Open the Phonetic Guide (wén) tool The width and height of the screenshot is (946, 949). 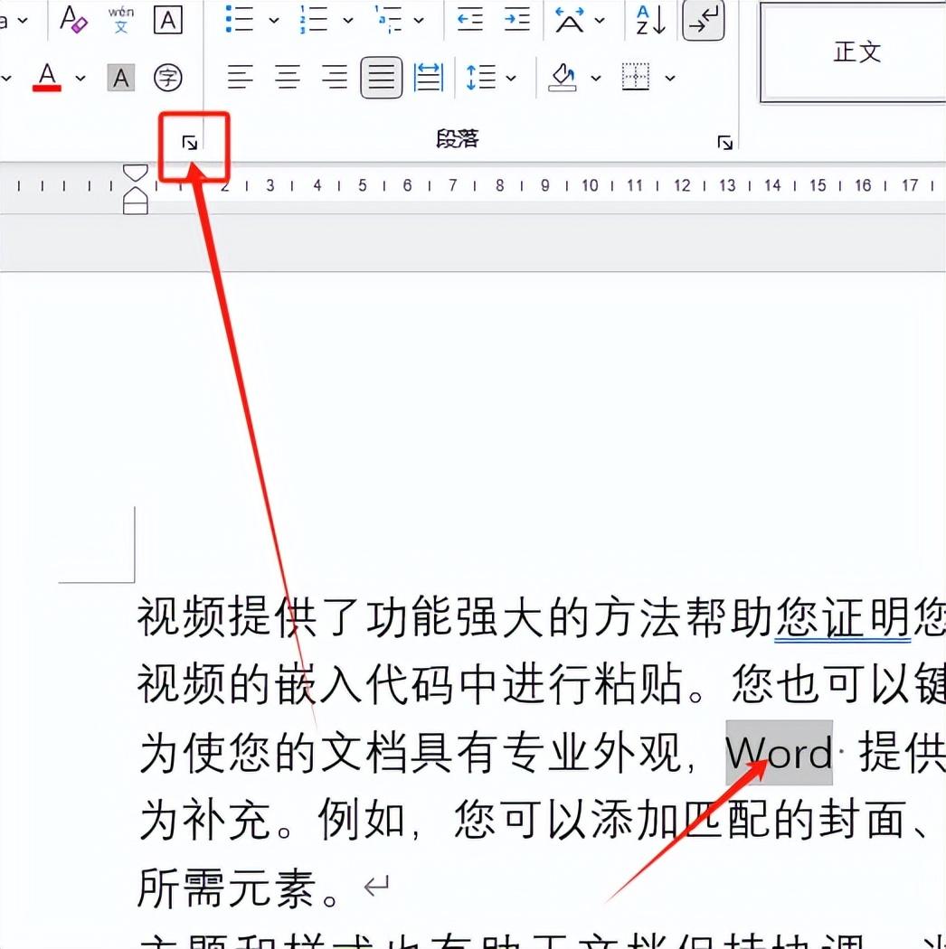tap(121, 19)
